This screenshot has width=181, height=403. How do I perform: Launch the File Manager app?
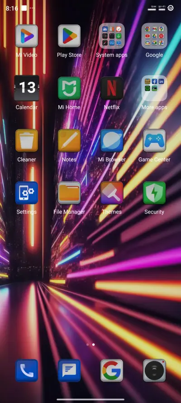click(x=69, y=193)
